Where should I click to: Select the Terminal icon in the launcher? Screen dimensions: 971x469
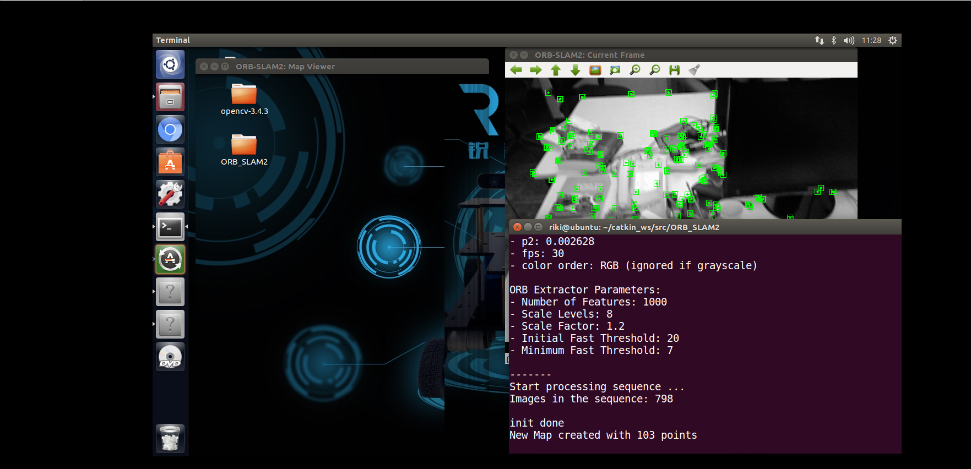point(170,227)
